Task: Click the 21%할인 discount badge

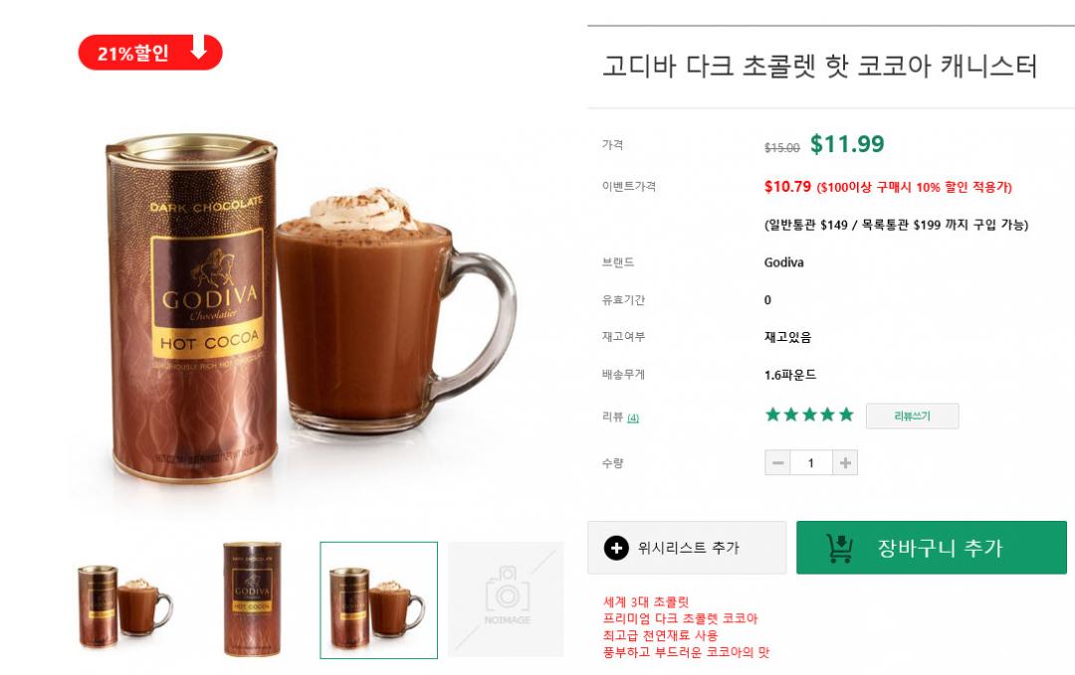Action: click(x=150, y=52)
